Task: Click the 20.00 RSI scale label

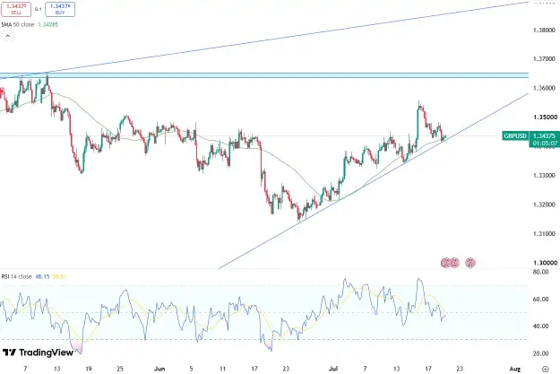Action: 540,353
